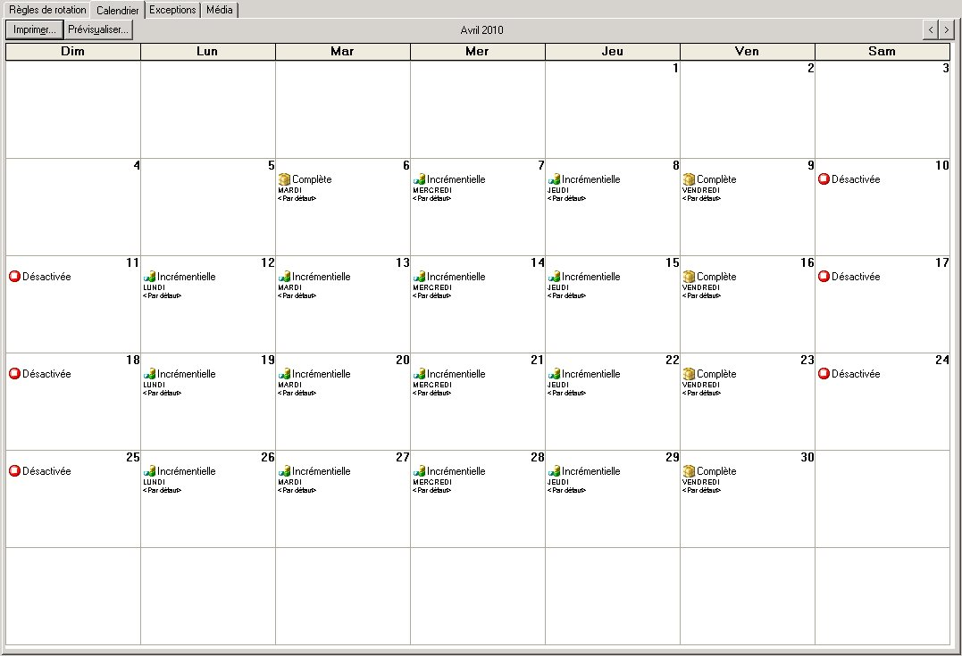Select the Incrémentielle icon on April 14

(419, 277)
